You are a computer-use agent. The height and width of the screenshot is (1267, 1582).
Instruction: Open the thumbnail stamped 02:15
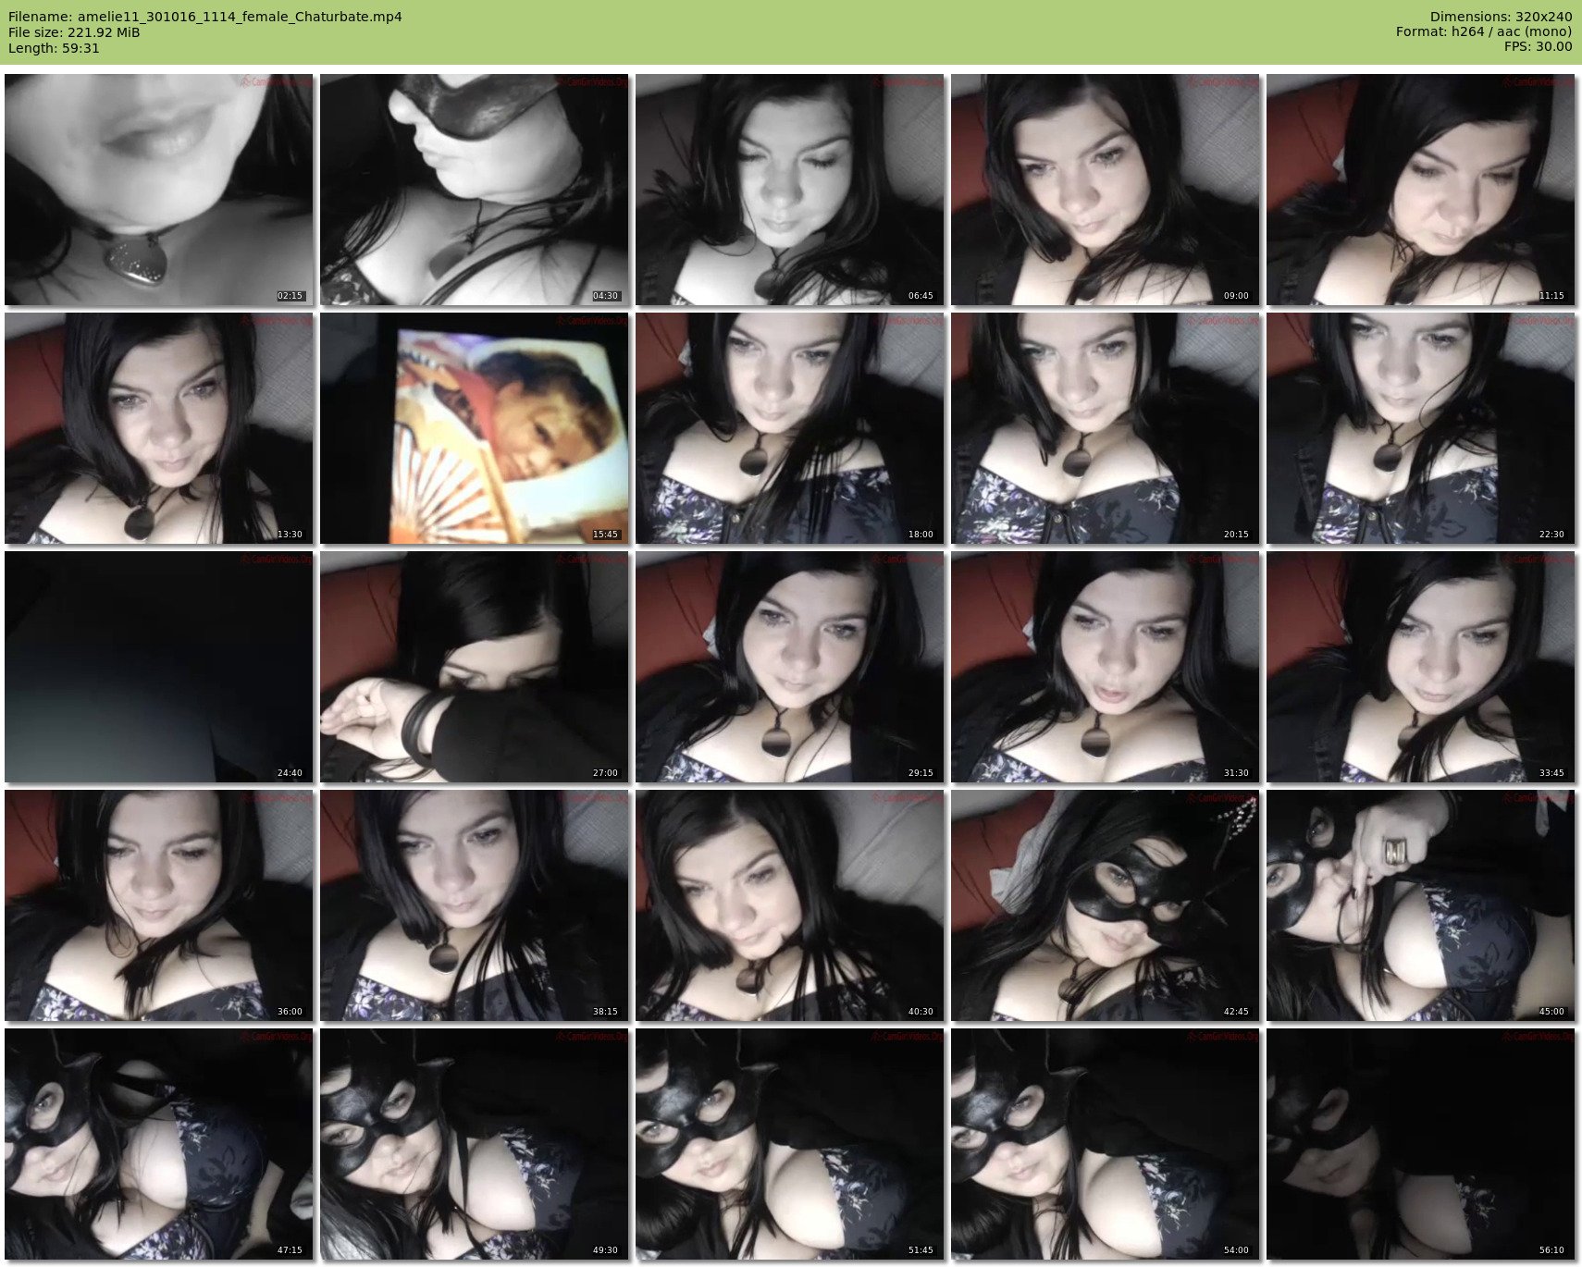[x=158, y=190]
